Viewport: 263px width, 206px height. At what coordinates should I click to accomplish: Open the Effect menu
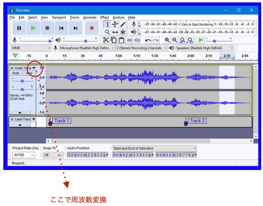tap(104, 17)
